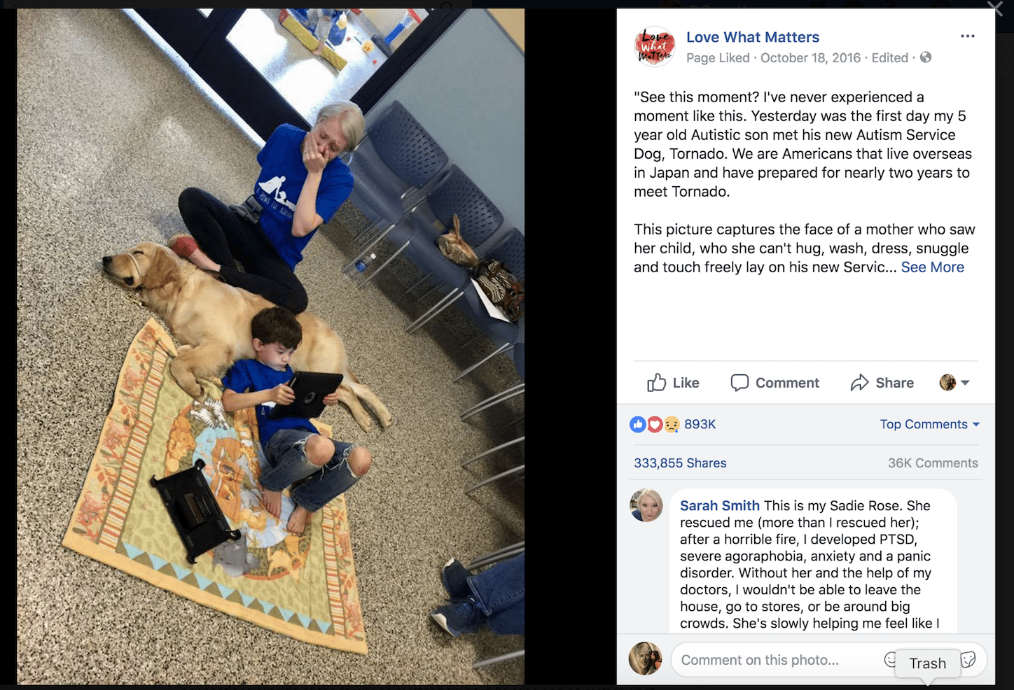Click the public globe privacy icon

coord(926,57)
